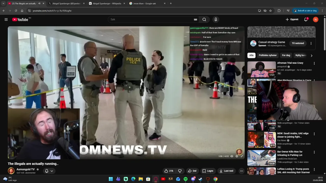Click the browser address bar URL
This screenshot has height=183, width=326.
52,11
